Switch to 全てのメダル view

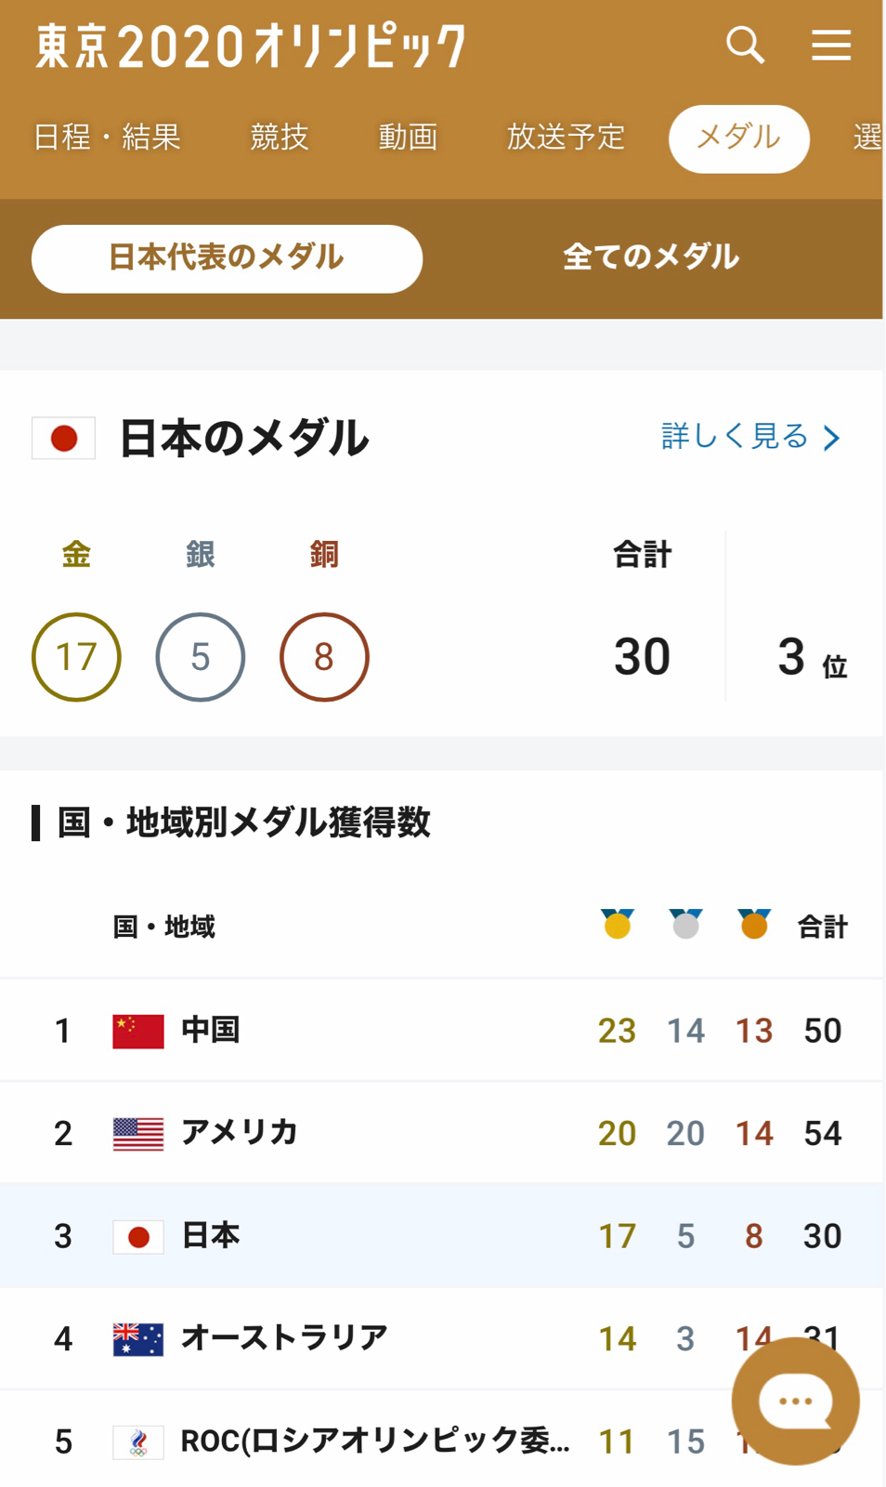coord(651,257)
